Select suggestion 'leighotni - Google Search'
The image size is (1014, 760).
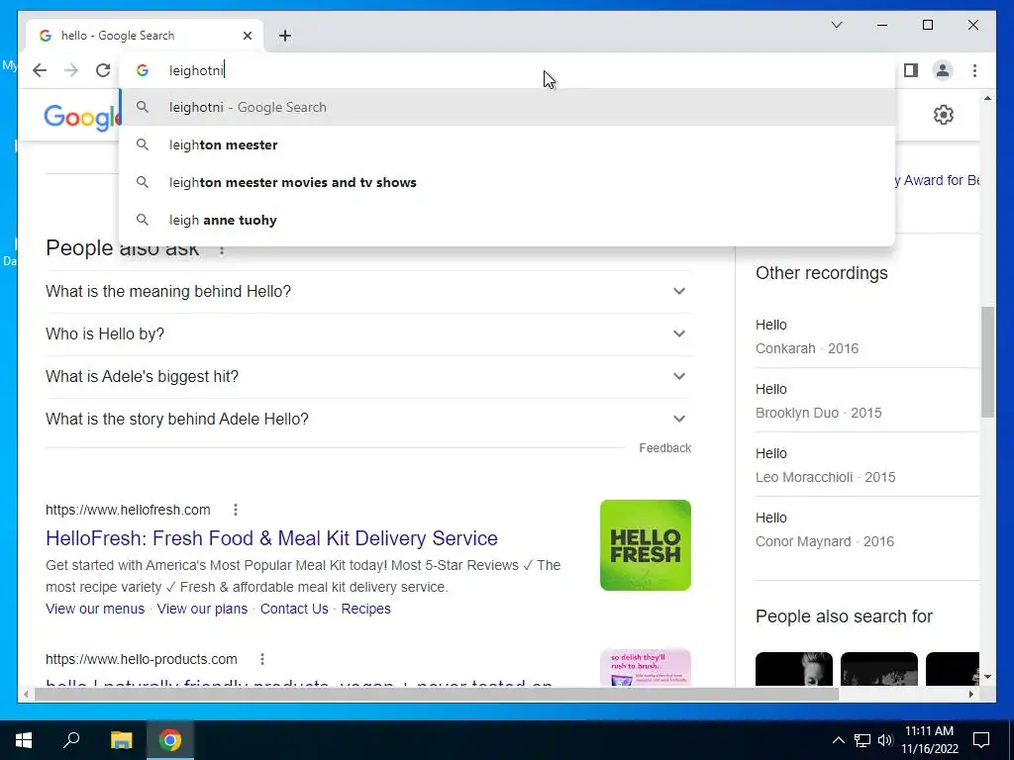pos(507,107)
